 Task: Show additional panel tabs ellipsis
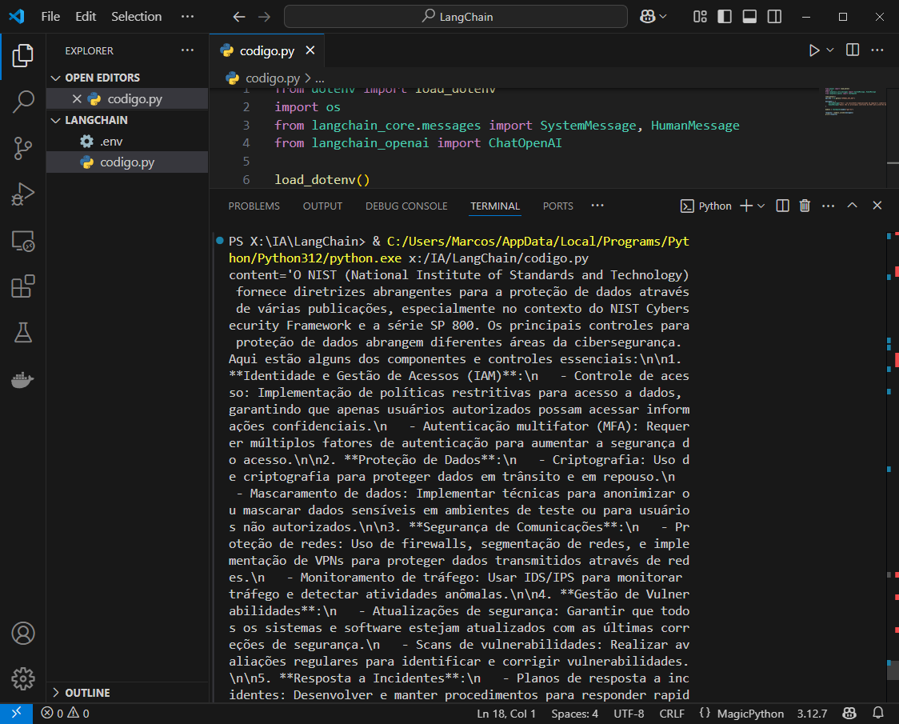[x=597, y=206]
